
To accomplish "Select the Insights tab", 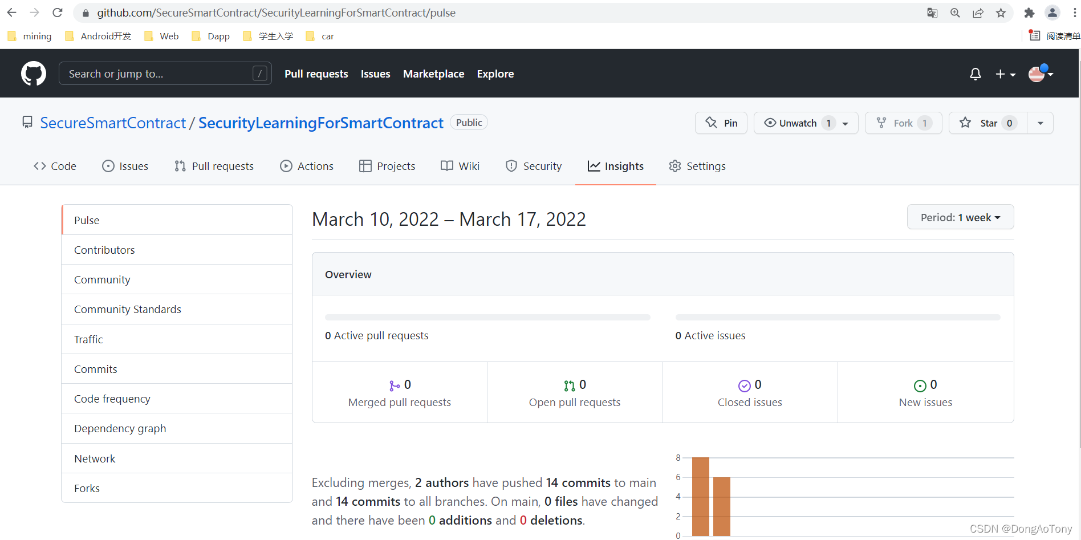I will click(x=616, y=166).
